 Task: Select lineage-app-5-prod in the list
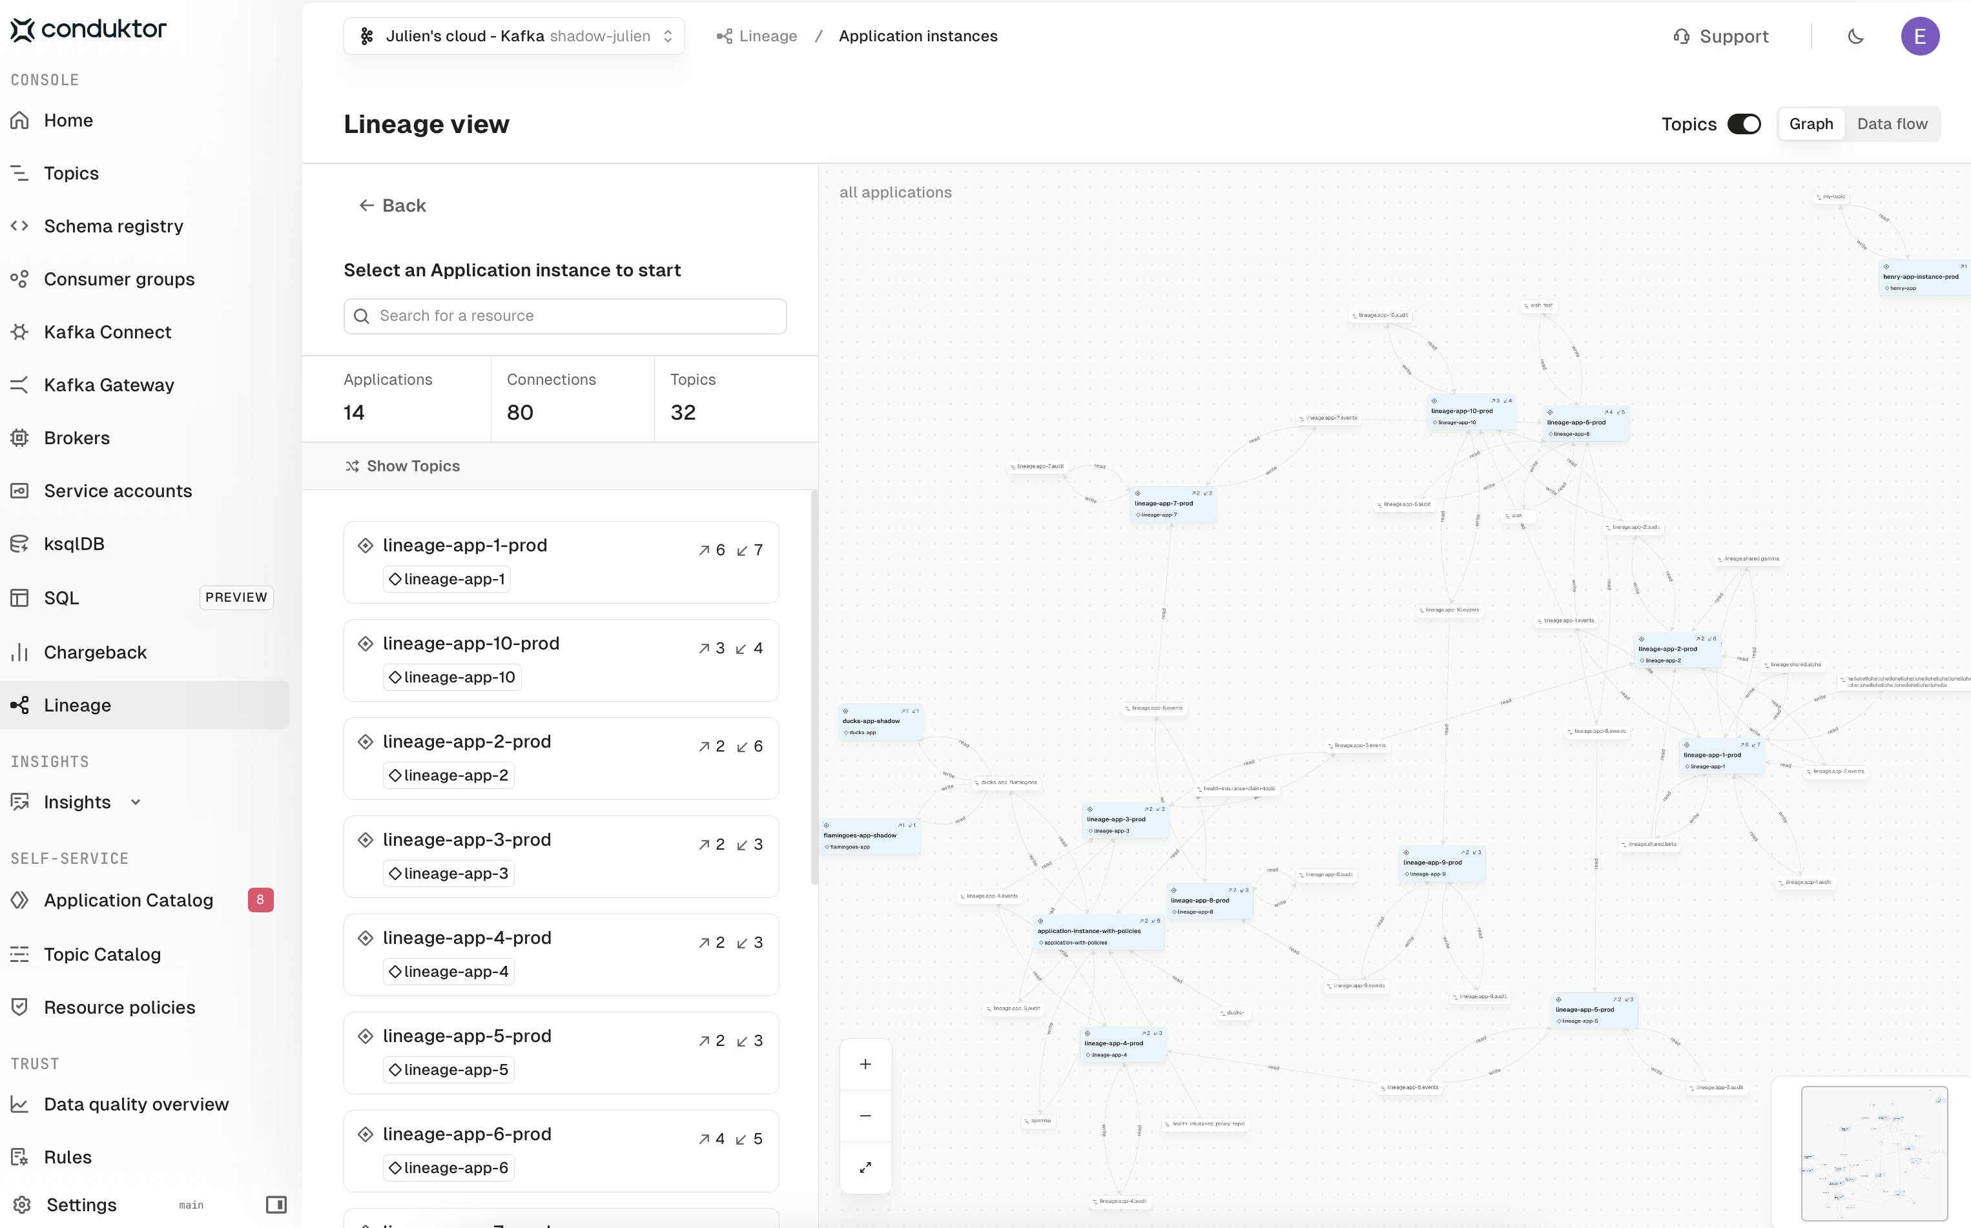(x=561, y=1052)
